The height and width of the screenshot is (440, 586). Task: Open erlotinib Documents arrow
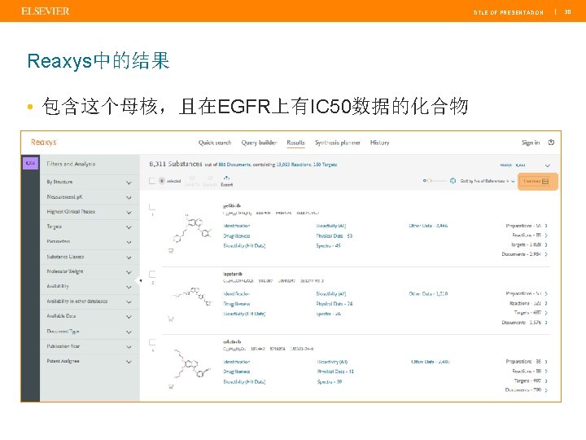coord(546,390)
